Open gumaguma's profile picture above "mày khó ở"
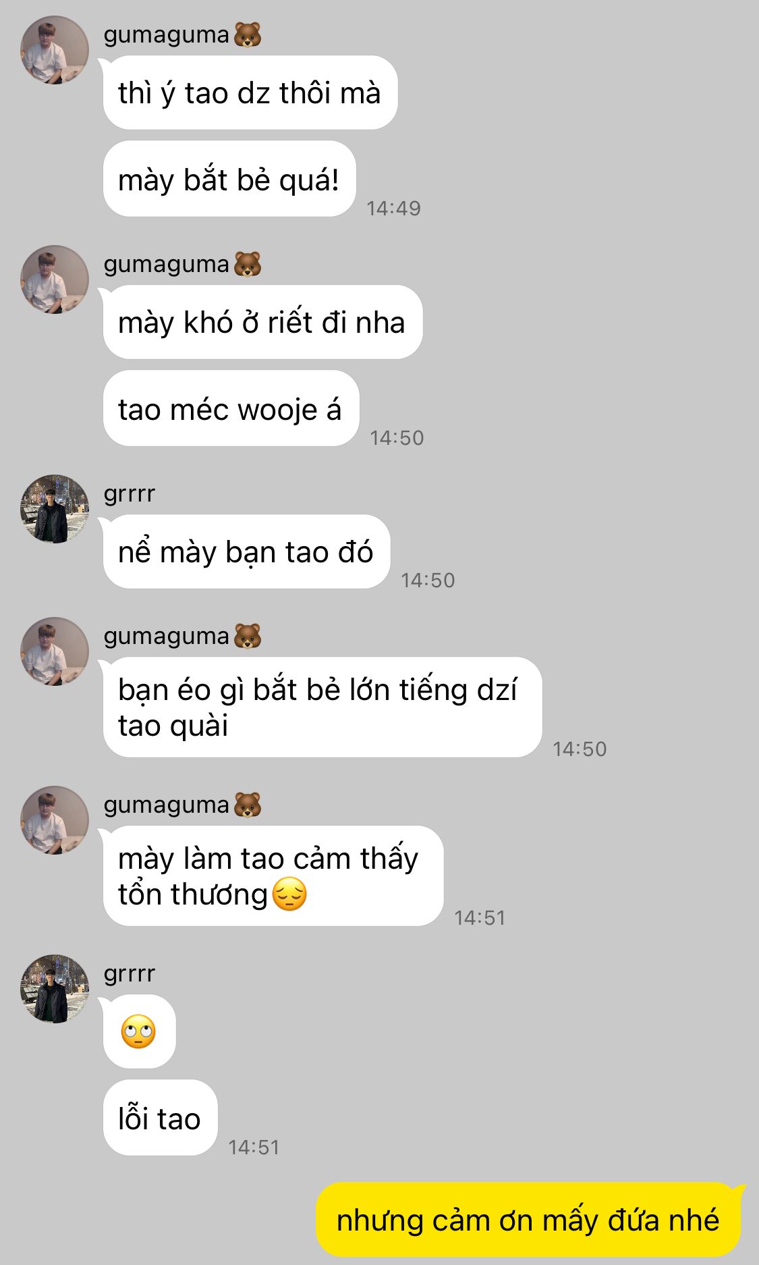Screen dimensions: 759x1265 (55, 279)
